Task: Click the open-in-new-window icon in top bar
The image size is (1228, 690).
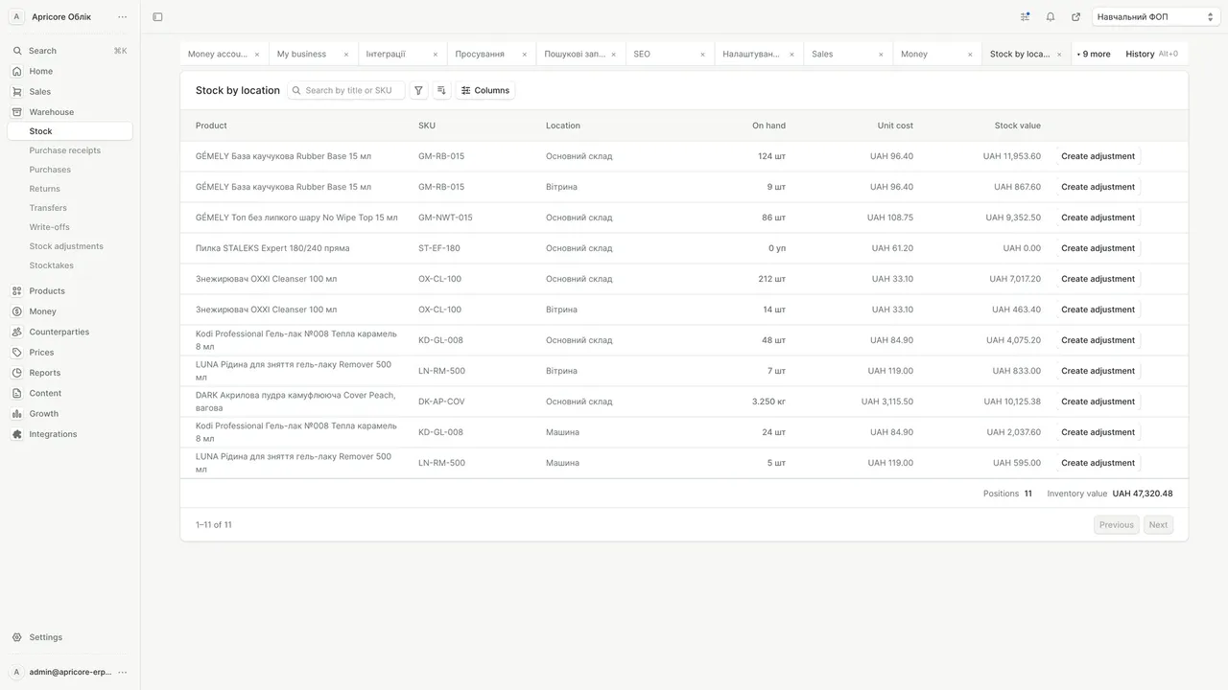Action: pyautogui.click(x=1075, y=16)
